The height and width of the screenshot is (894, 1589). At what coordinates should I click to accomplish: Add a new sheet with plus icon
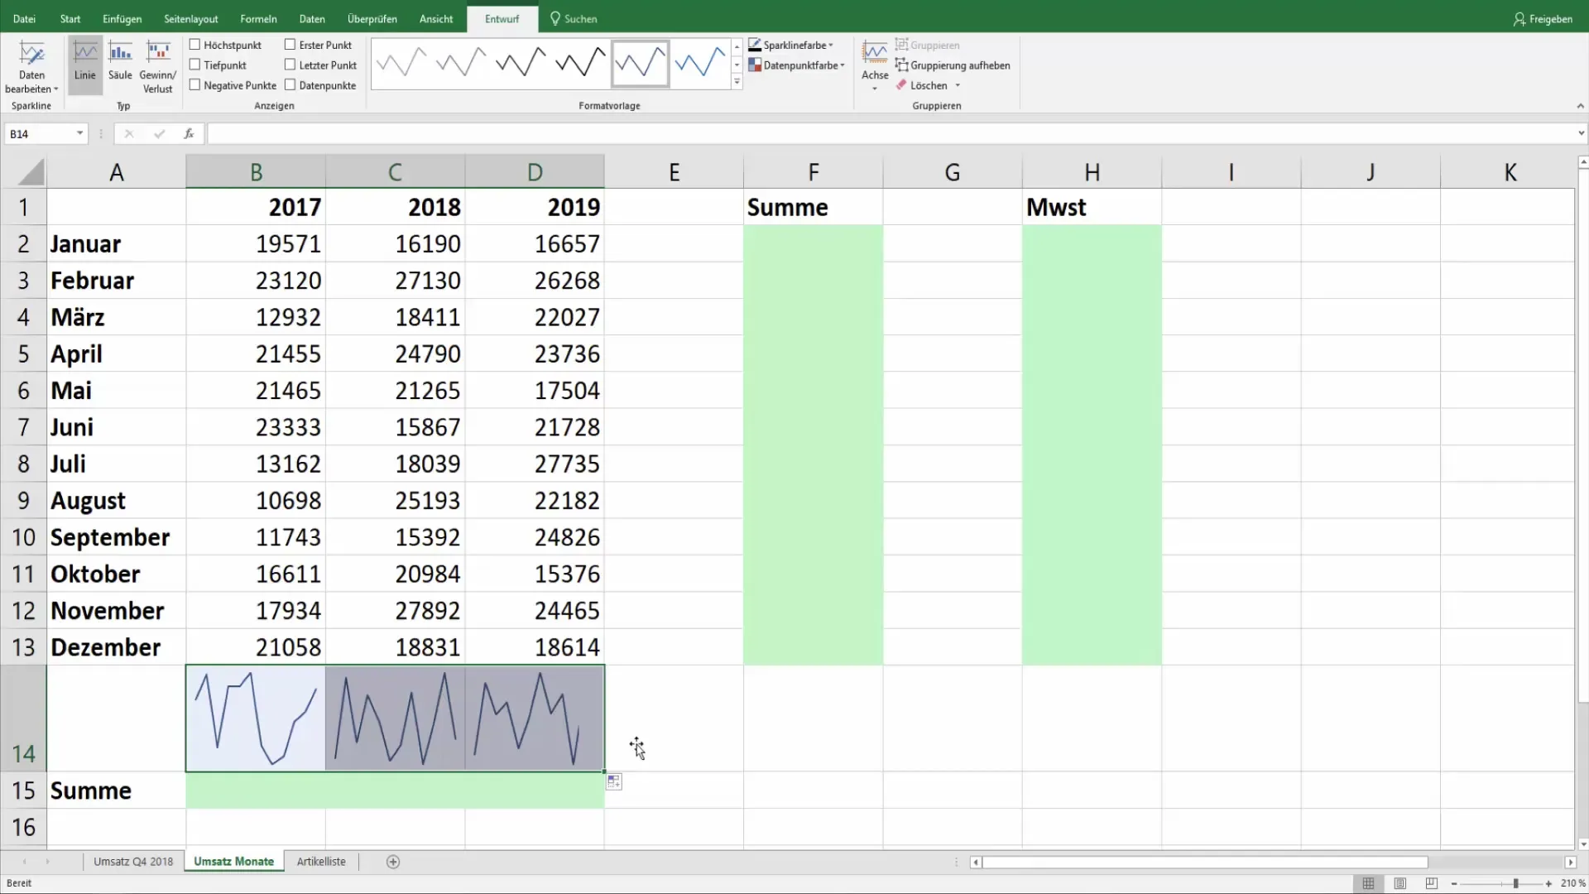[x=393, y=862]
